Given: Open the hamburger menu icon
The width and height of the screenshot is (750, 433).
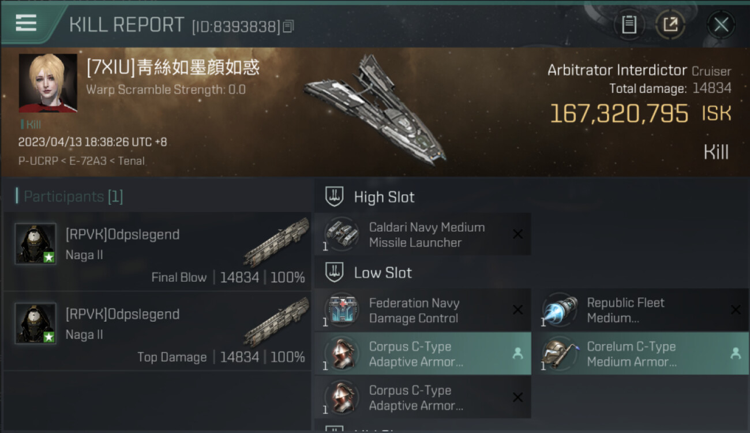Looking at the screenshot, I should [26, 23].
